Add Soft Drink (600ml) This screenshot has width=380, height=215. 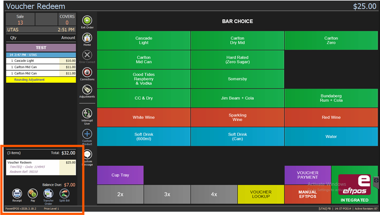tap(144, 137)
